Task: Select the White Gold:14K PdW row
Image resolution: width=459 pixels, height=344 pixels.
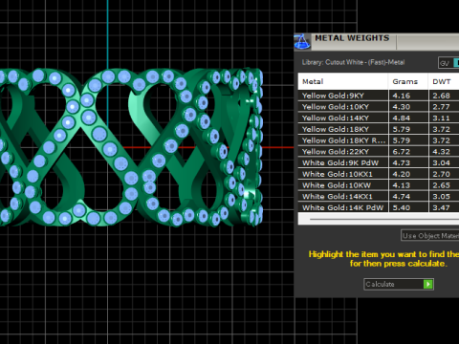Action: coord(379,207)
